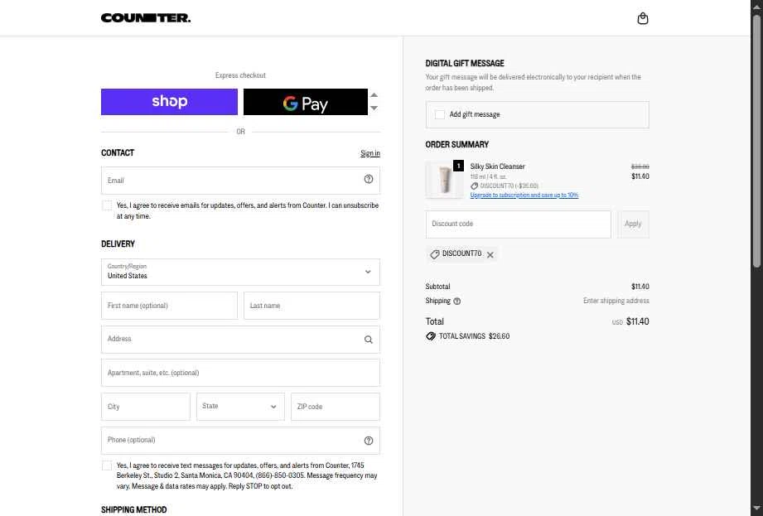Click the email field help icon

(369, 180)
